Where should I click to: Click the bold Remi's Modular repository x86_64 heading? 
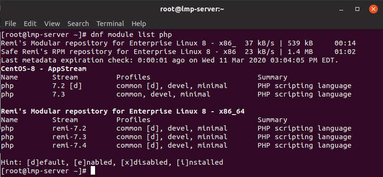tap(123, 111)
